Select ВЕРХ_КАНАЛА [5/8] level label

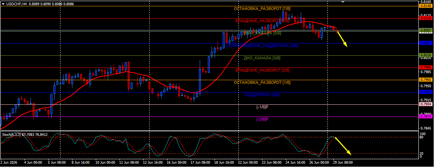point(262,33)
